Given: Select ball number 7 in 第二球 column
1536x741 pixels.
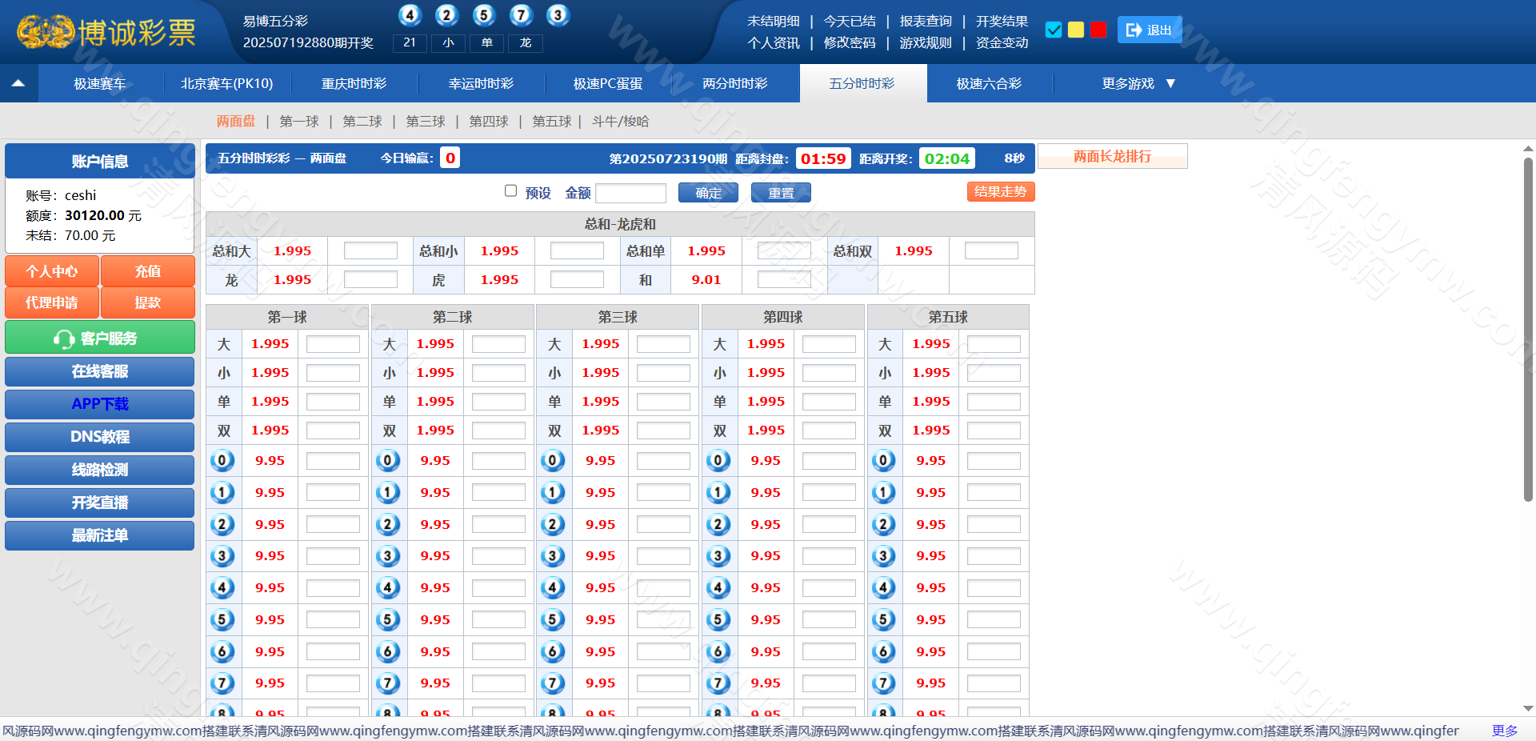Looking at the screenshot, I should [388, 683].
